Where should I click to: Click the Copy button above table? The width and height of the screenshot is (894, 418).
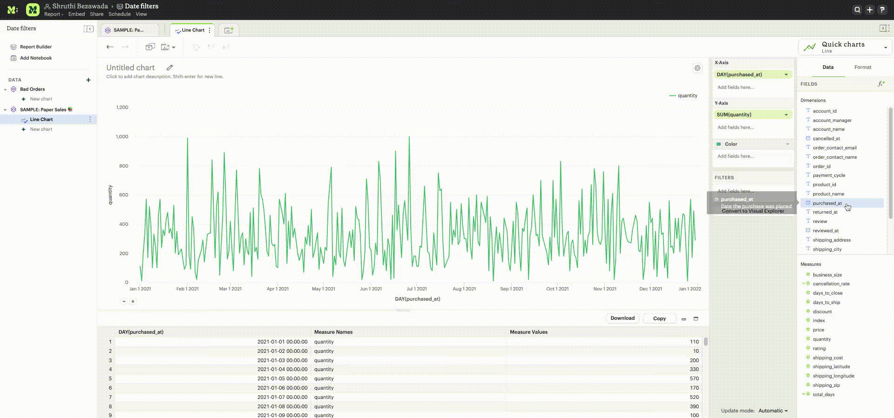(x=659, y=319)
